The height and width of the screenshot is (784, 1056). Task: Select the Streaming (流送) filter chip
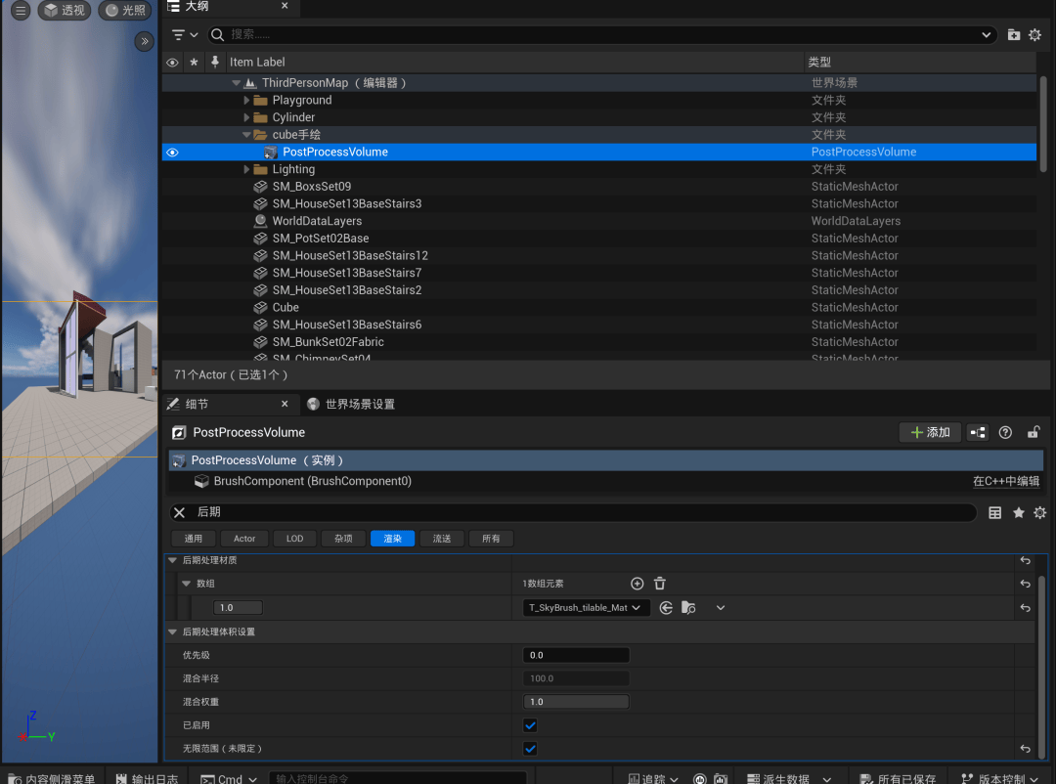point(442,539)
